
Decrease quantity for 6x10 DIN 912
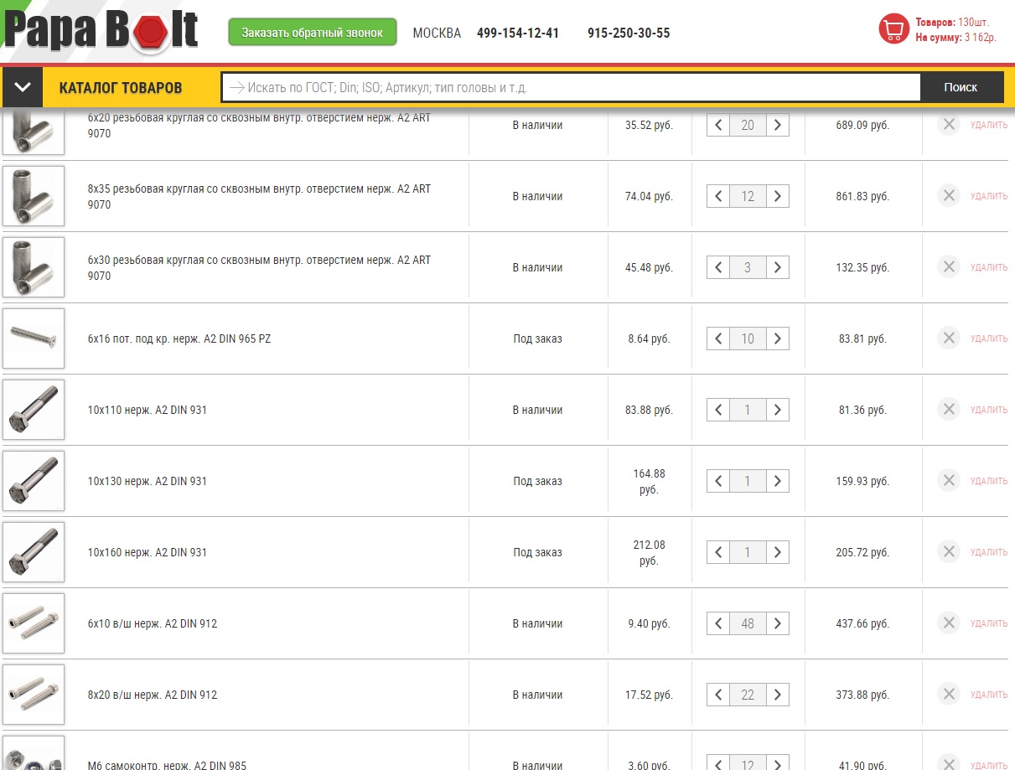pos(718,624)
